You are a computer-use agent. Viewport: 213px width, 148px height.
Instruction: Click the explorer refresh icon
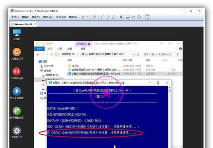[x=138, y=54]
